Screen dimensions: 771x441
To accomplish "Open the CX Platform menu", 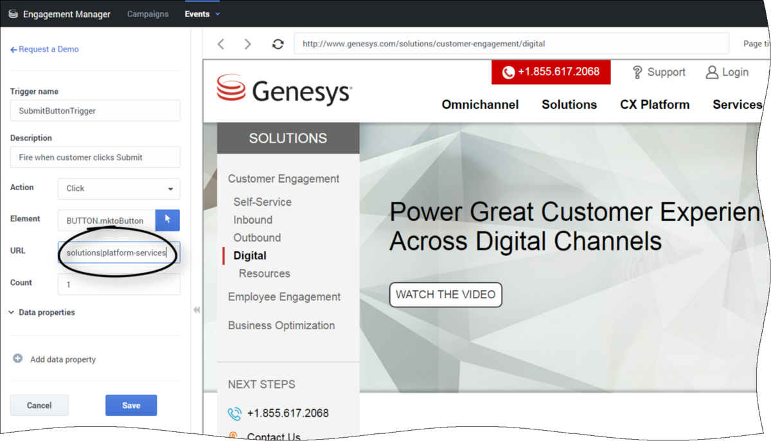I will pos(655,105).
